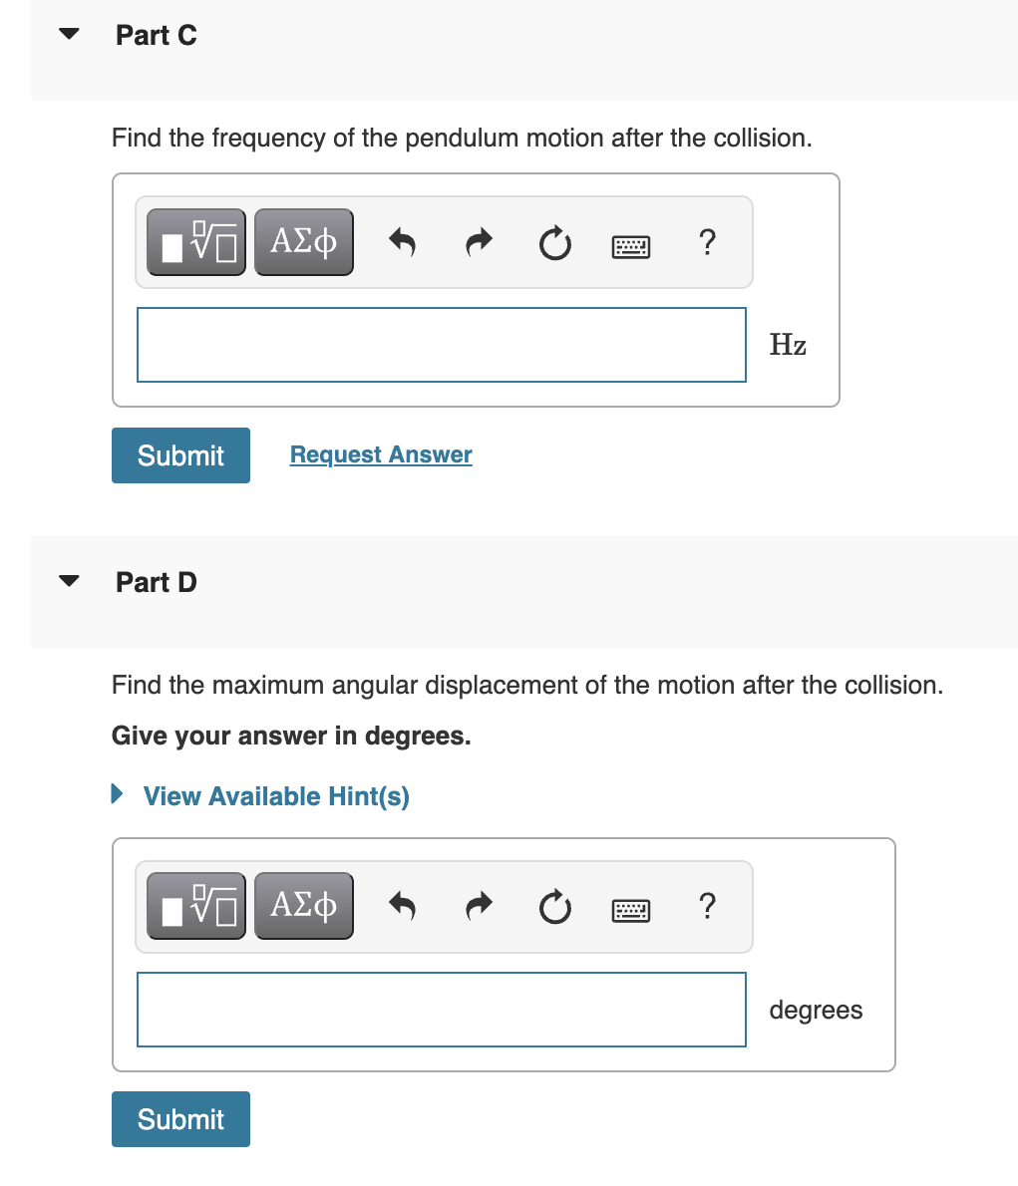1018x1186 pixels.
Task: Reset the Part C answer field
Action: (554, 242)
